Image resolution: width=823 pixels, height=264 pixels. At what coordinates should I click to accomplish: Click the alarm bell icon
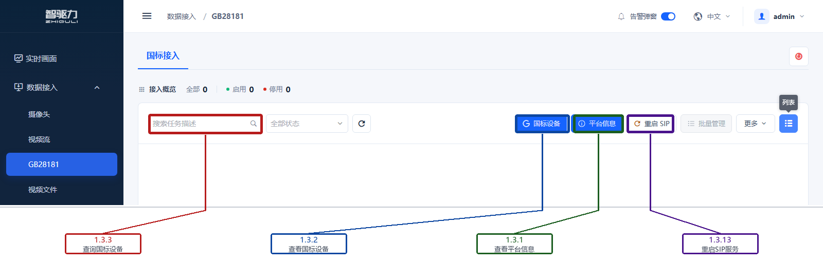coord(621,16)
